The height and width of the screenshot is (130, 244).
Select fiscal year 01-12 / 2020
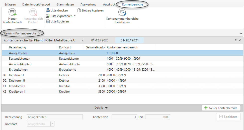click(100, 40)
